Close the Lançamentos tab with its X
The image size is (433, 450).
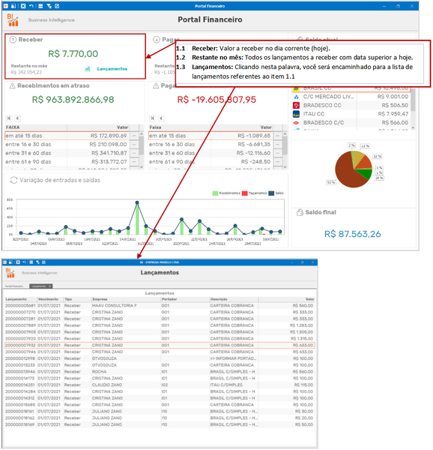[50, 286]
